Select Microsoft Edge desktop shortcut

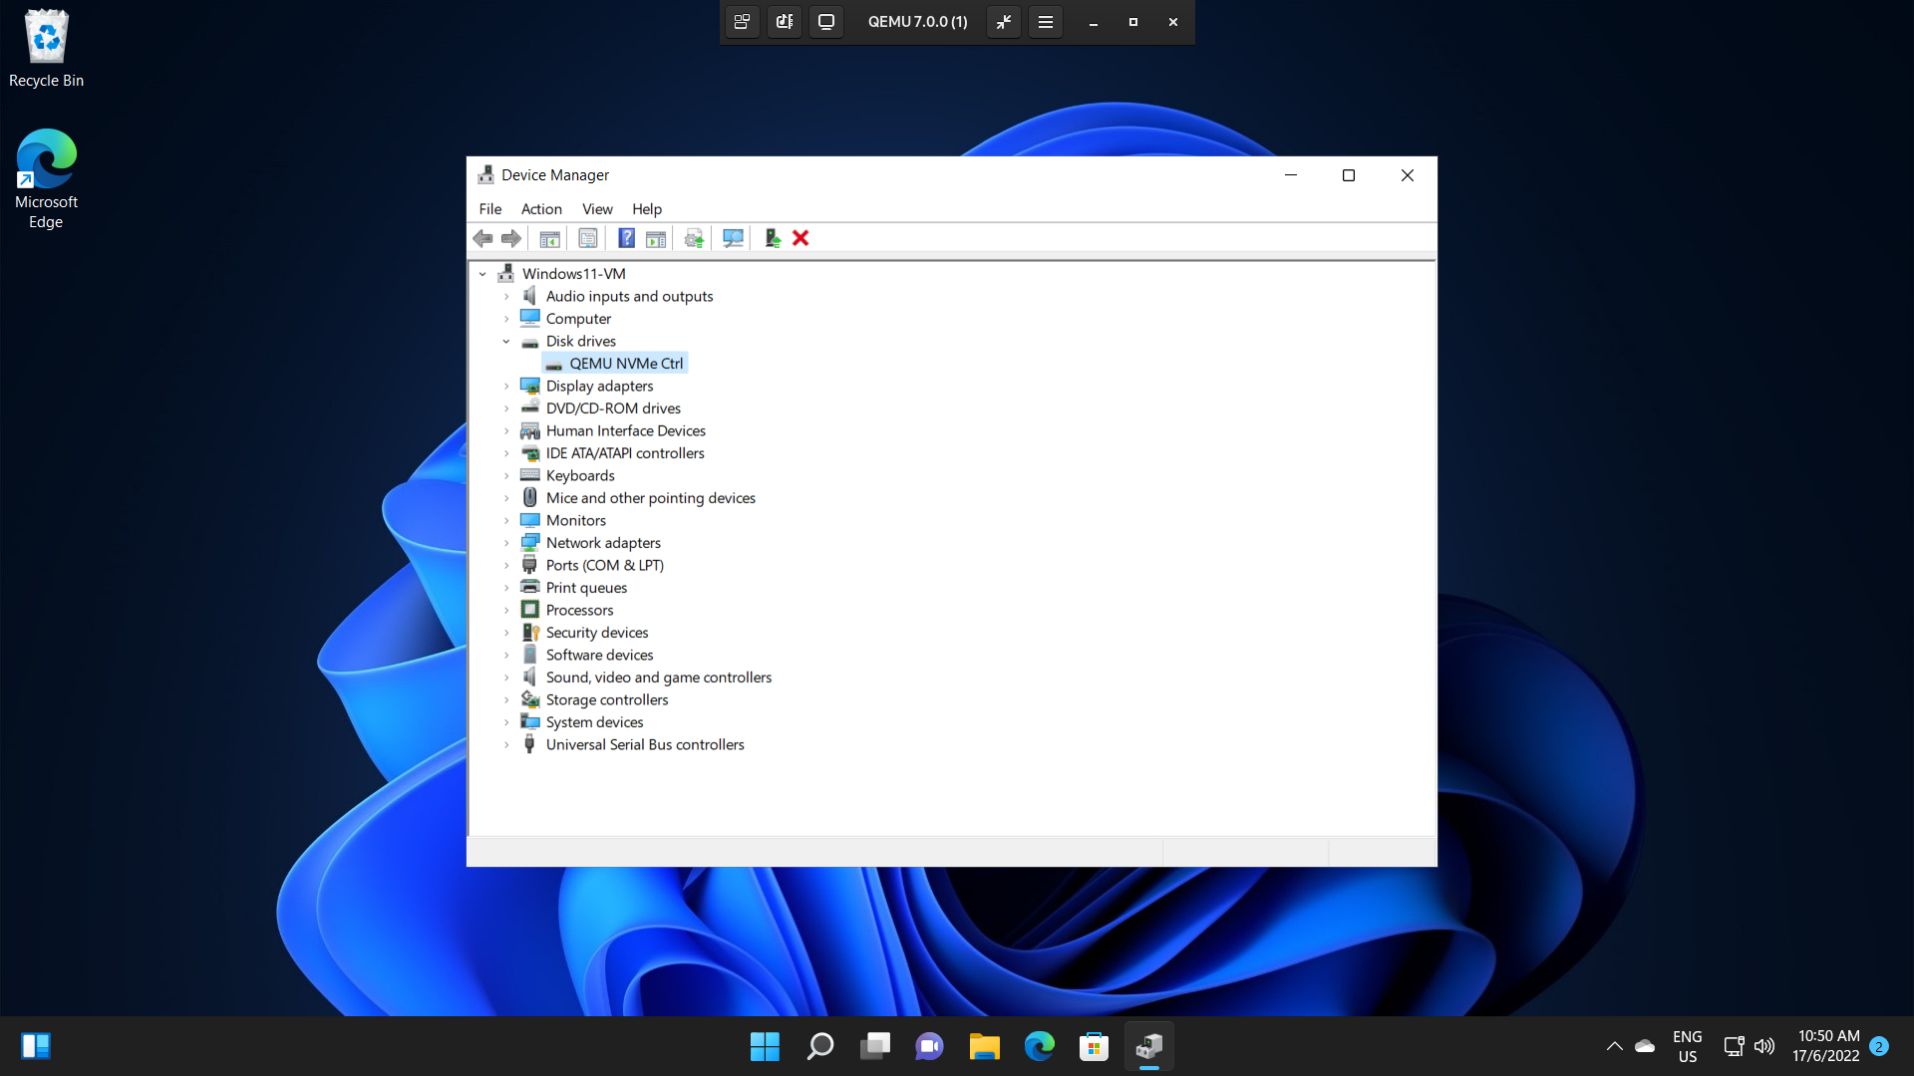(46, 179)
